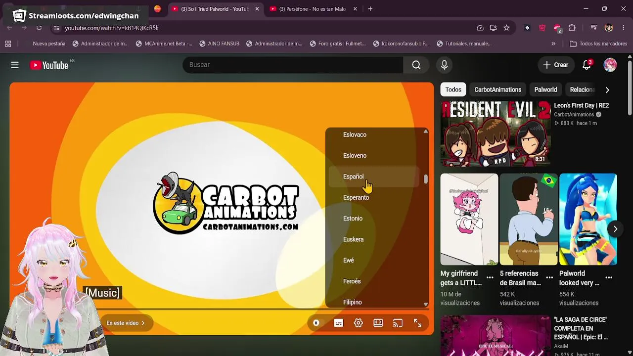Open the "LA SAGA DE CIRCE" video thumbnail
Viewport: 633px width, 356px height.
pos(495,336)
